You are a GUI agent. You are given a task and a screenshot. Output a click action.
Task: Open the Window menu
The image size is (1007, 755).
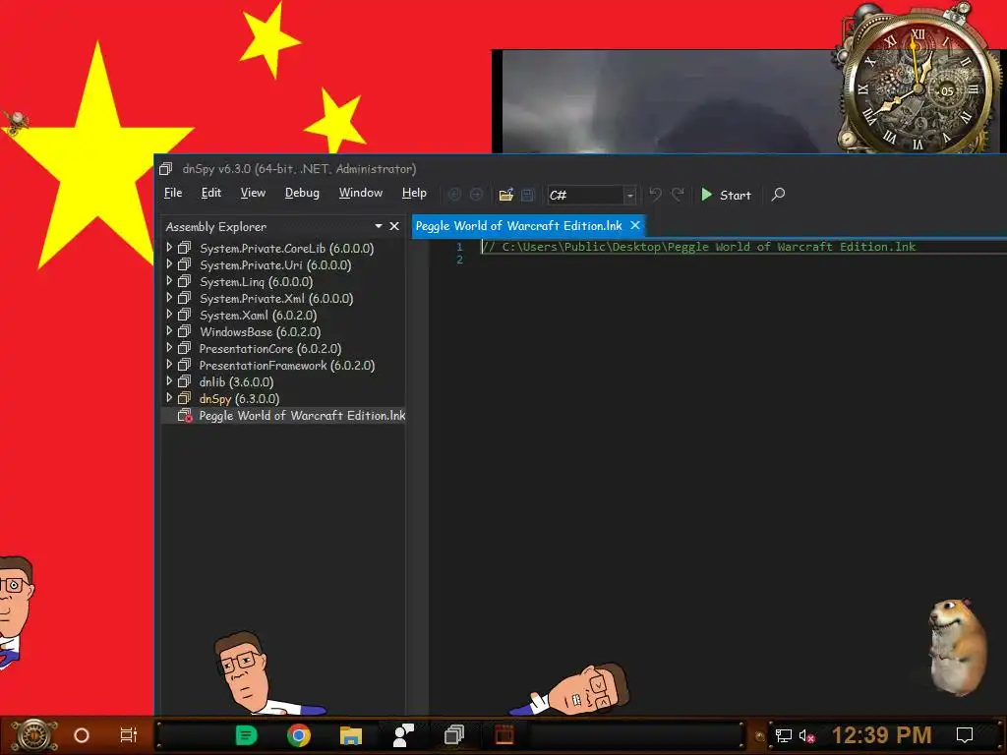(360, 193)
